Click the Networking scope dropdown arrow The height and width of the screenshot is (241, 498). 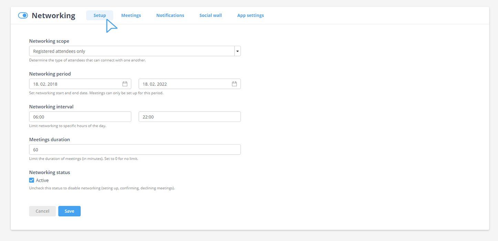coord(237,51)
